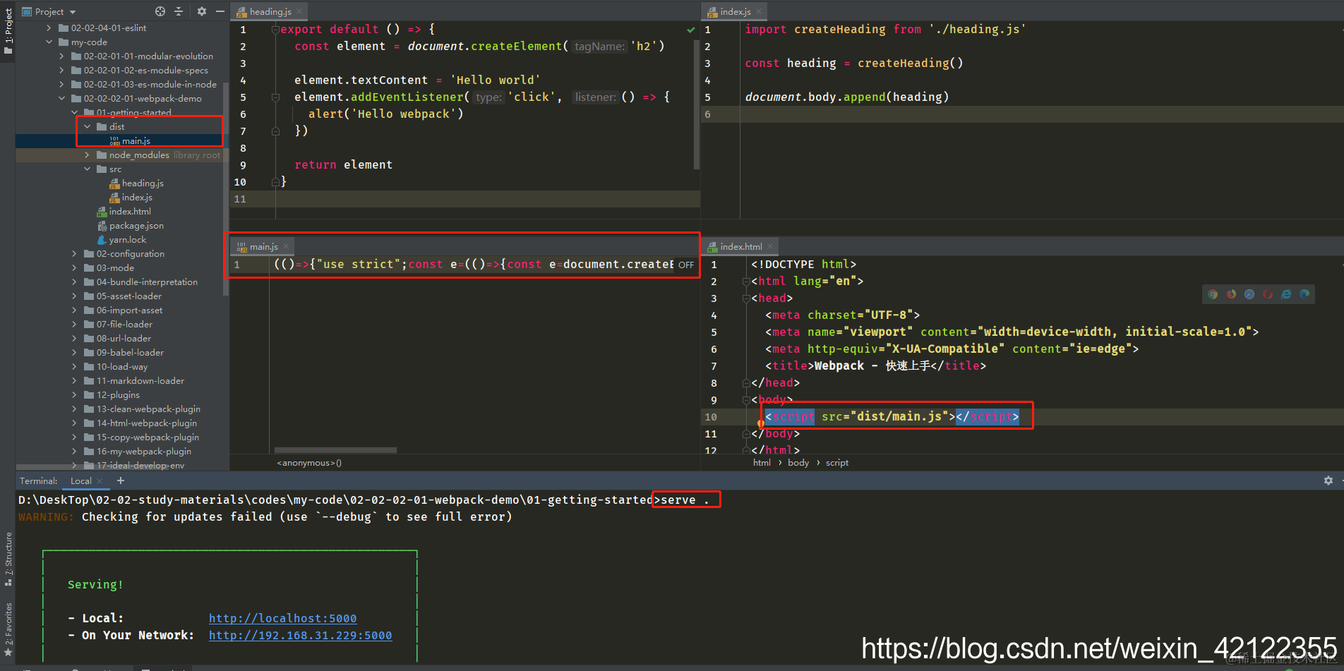
Task: Click the intention bulb on line 10
Action: 761,424
